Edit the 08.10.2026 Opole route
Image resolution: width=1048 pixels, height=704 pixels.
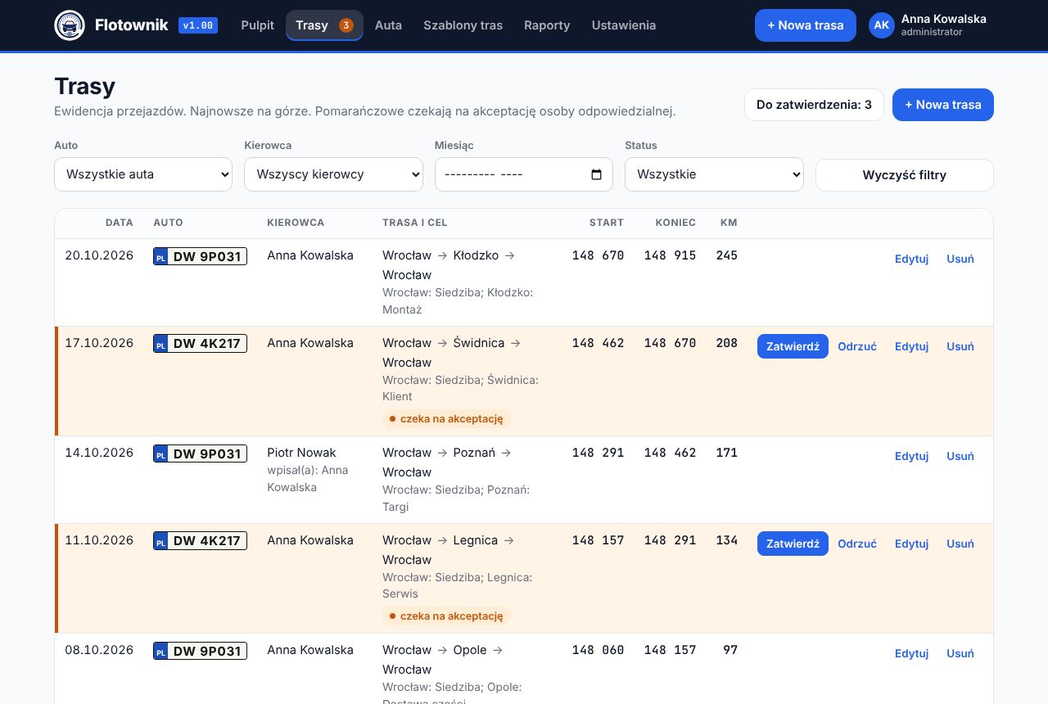(911, 653)
